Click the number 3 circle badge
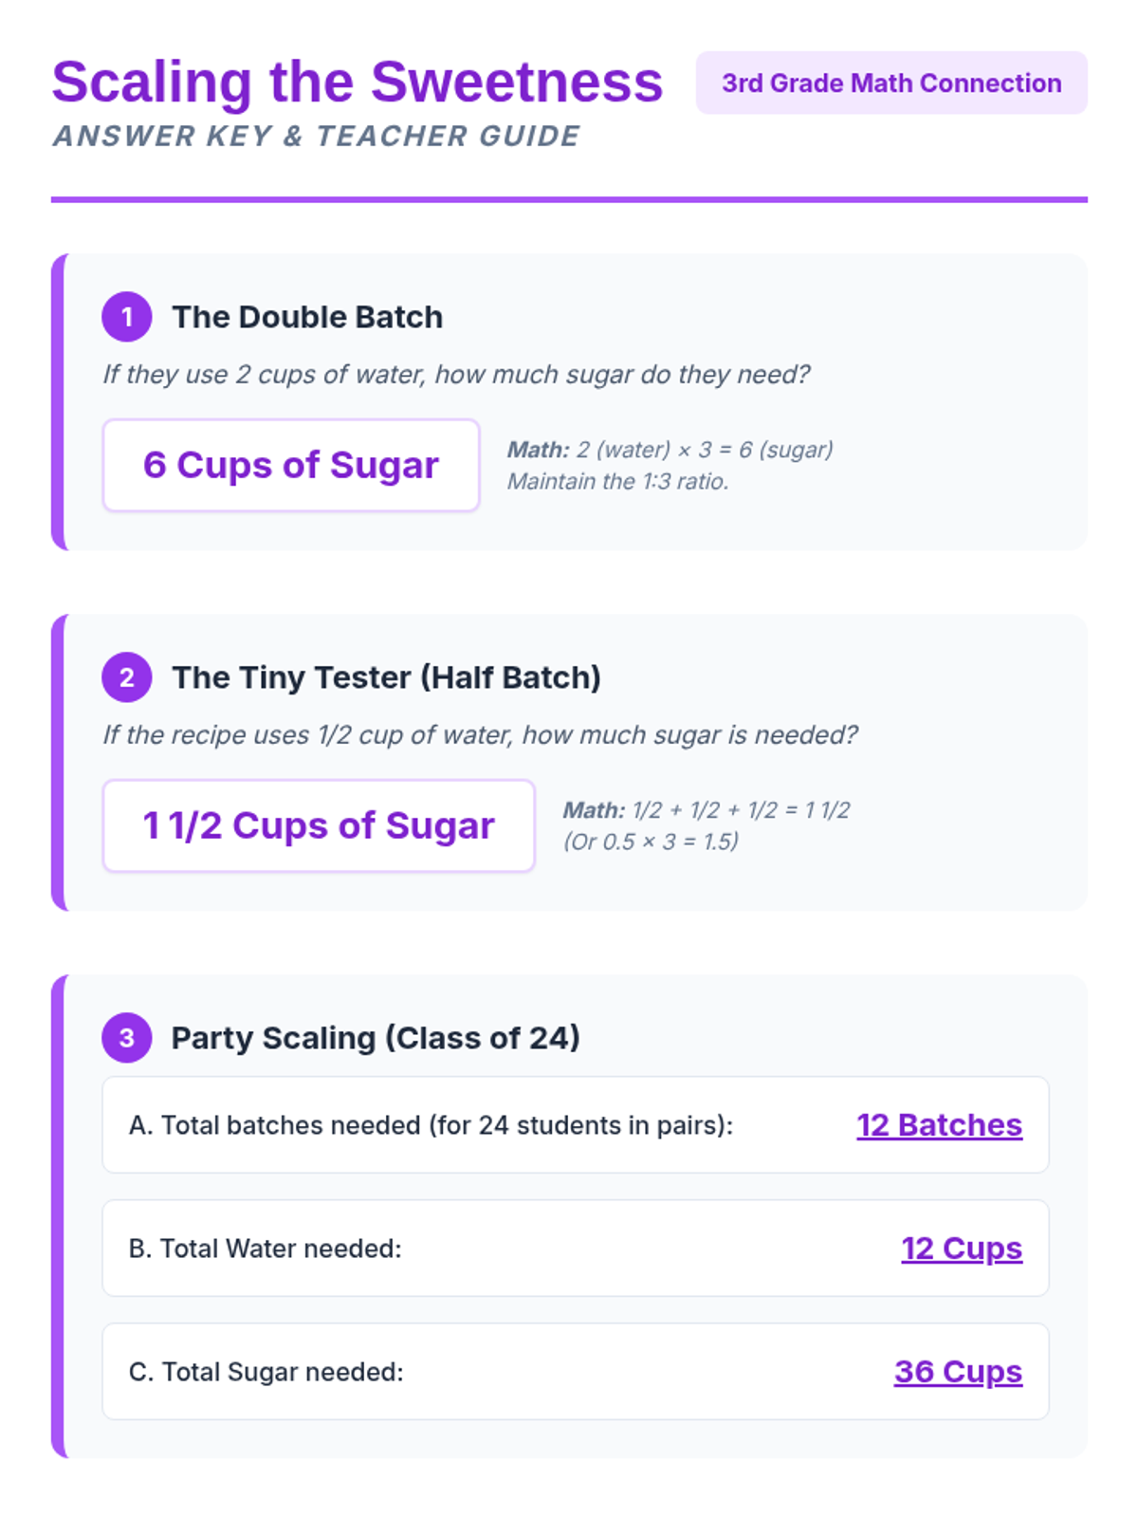 127,1038
